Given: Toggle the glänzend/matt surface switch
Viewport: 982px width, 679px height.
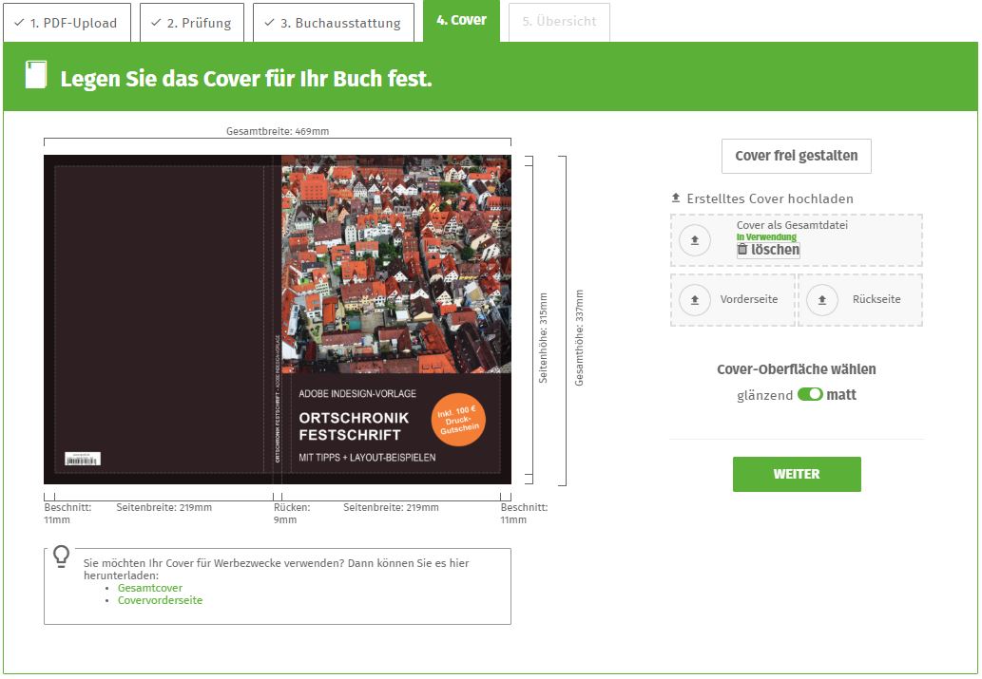Looking at the screenshot, I should [810, 394].
